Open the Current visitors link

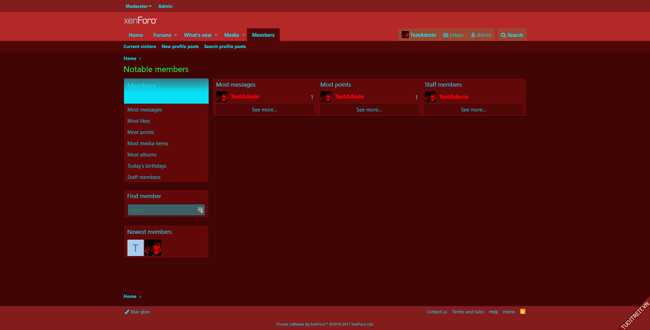coord(140,47)
